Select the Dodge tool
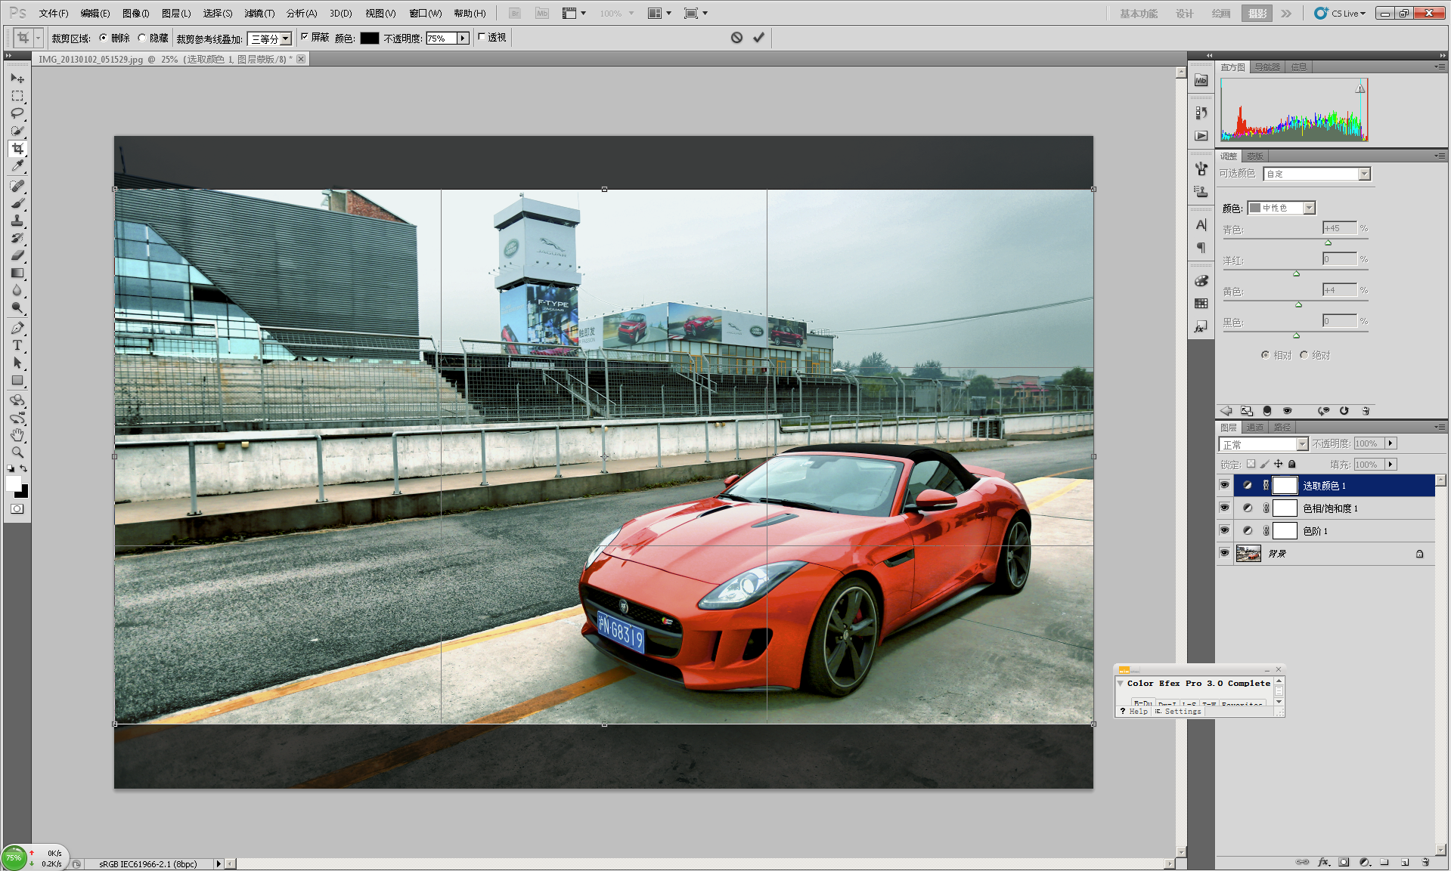Viewport: 1451px width, 871px height. (x=17, y=307)
